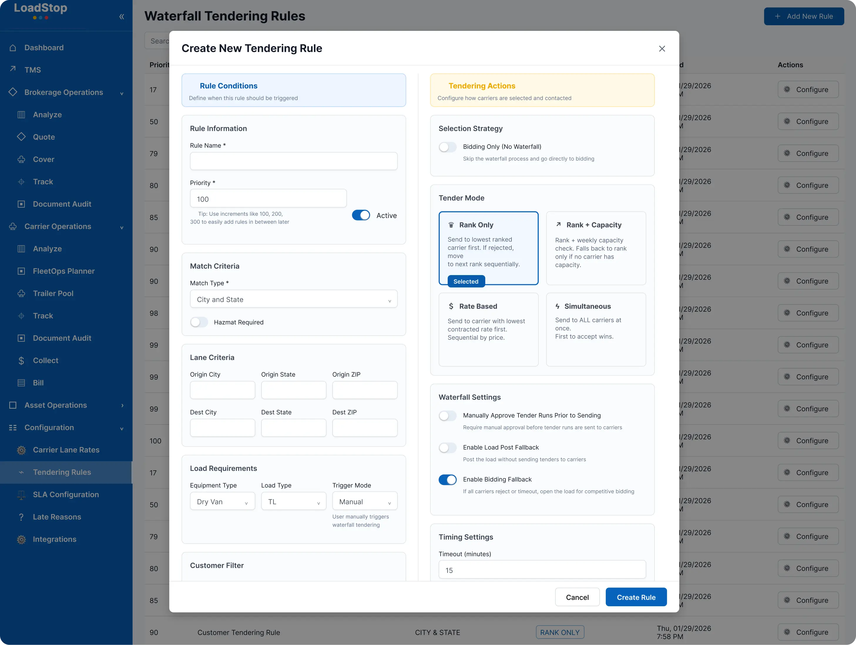This screenshot has width=856, height=645.
Task: Click the Asset Operations square icon
Action: tap(13, 405)
